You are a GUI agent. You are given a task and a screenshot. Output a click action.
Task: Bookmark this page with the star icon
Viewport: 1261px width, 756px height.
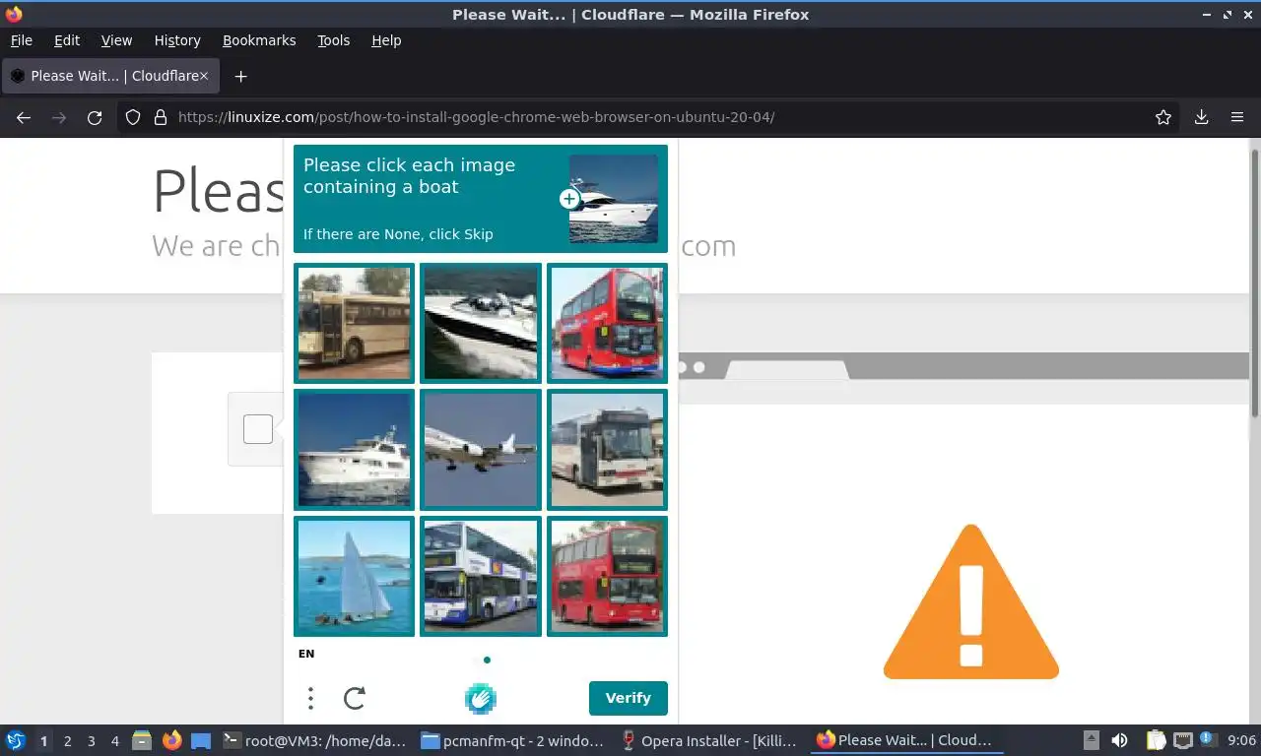tap(1163, 117)
